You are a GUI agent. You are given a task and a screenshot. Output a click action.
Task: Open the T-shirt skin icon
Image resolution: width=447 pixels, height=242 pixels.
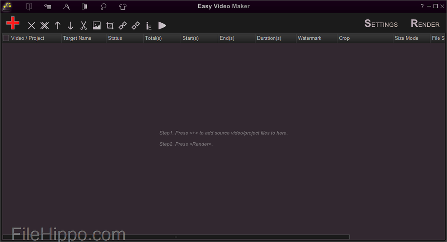pos(123,6)
